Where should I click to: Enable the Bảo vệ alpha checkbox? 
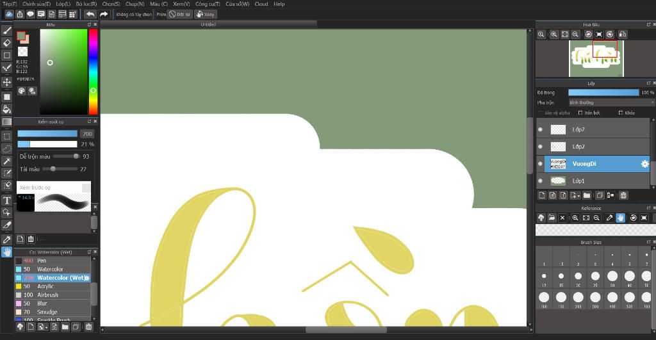[541, 113]
